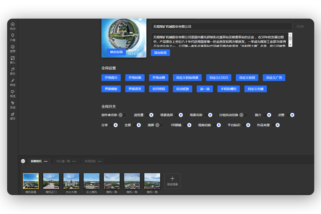Open the 遮罩 mask tool
The width and height of the screenshot is (321, 214).
click(x=13, y=49)
